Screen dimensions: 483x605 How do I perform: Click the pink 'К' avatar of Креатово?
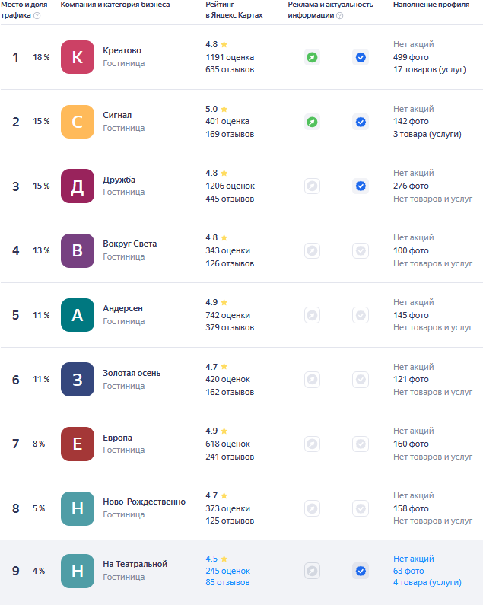(78, 57)
